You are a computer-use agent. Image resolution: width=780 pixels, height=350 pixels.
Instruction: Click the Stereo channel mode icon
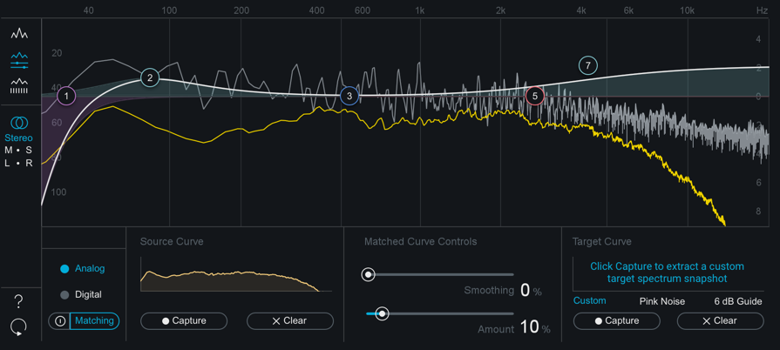tap(19, 122)
